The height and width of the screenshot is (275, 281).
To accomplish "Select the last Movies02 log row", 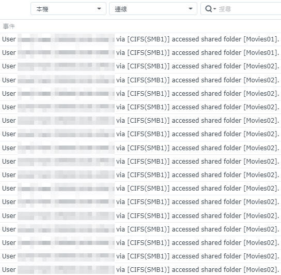I will [x=140, y=269].
